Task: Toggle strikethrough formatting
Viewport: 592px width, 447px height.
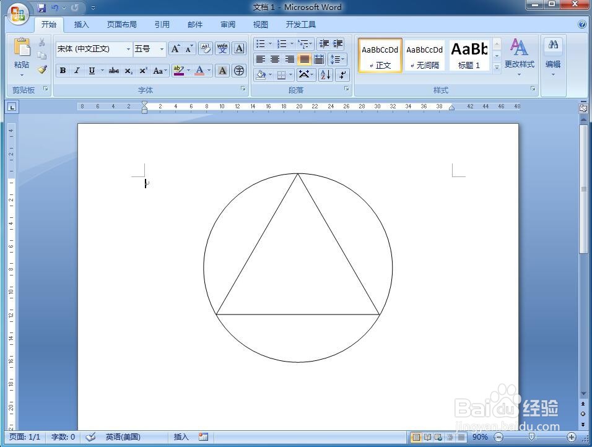Action: coord(114,71)
